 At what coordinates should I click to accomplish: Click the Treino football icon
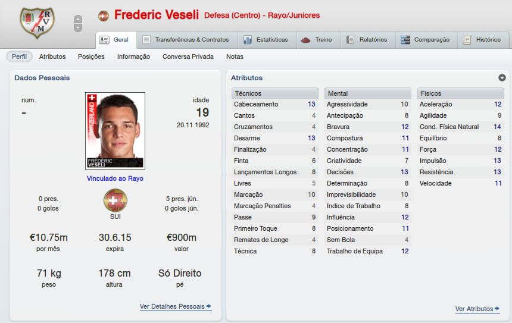point(306,40)
